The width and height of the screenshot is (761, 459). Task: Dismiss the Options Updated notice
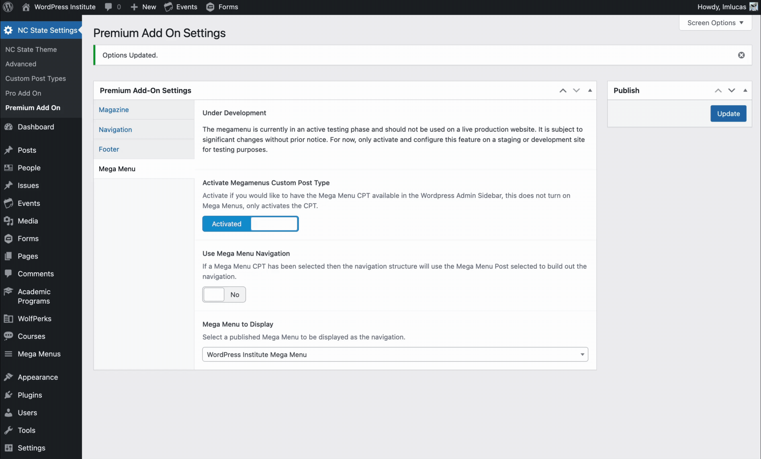click(x=741, y=55)
